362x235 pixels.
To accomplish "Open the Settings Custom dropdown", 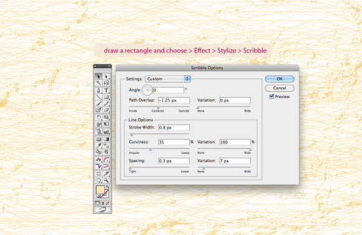I will (x=168, y=79).
